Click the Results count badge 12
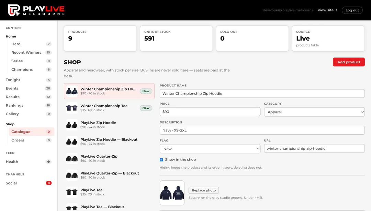 coord(48,97)
